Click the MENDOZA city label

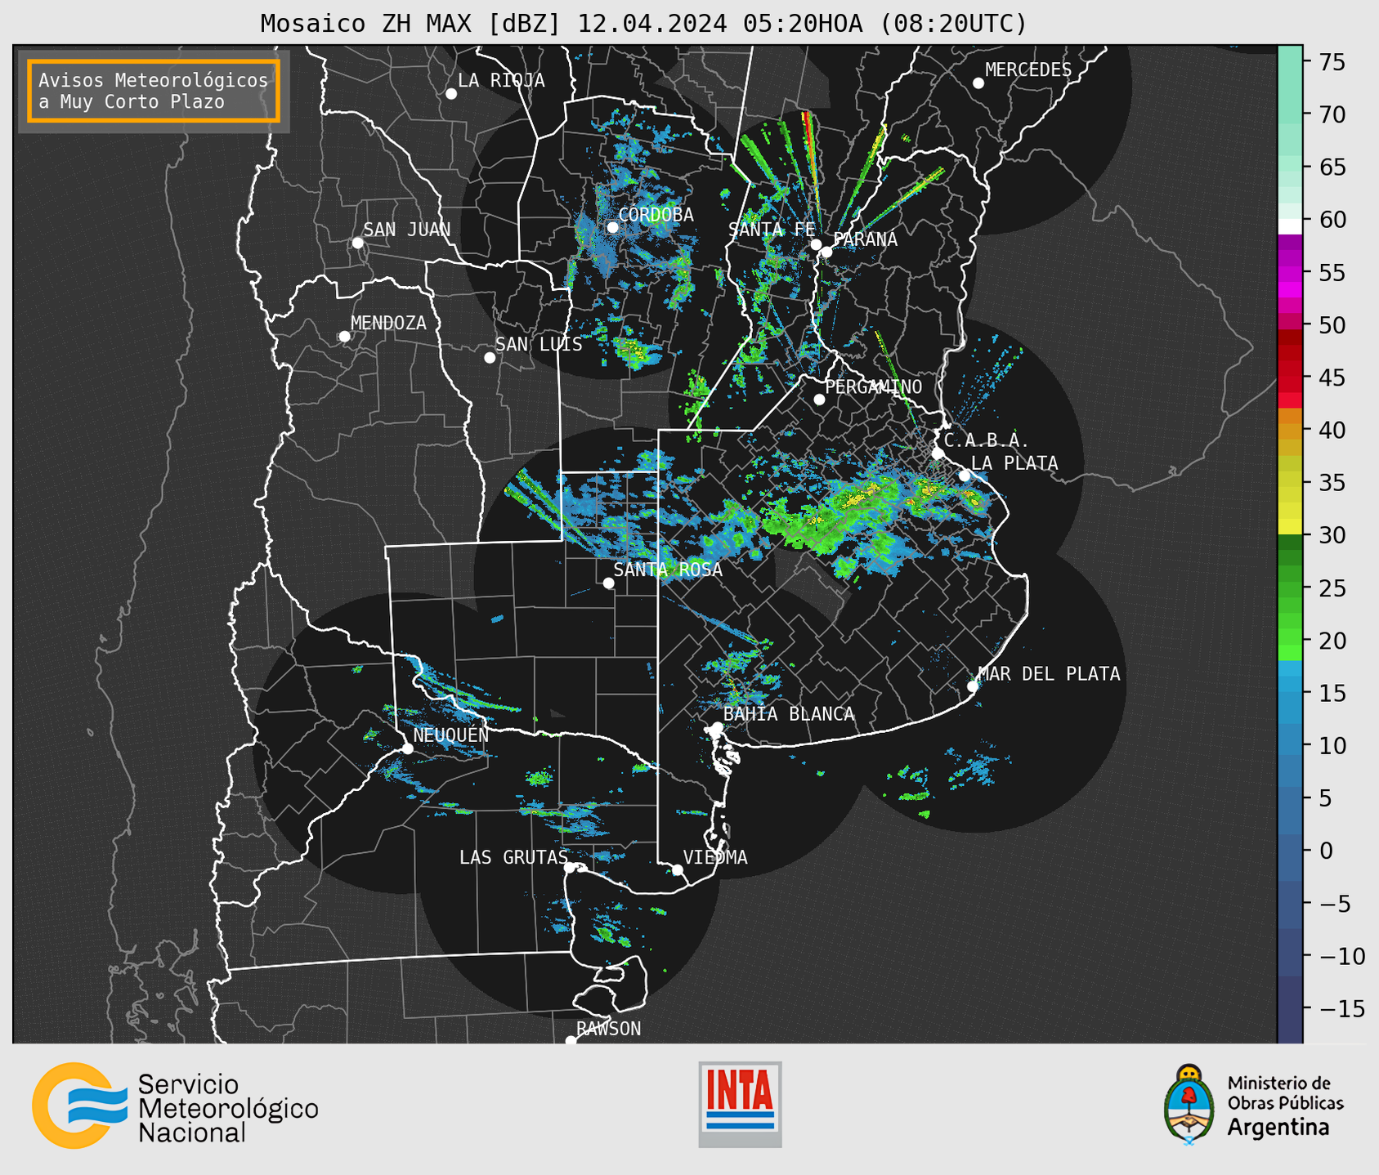tap(388, 323)
